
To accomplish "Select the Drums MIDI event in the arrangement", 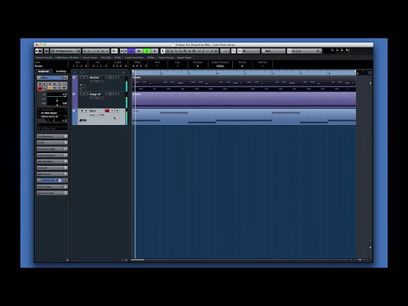I will tap(244, 83).
